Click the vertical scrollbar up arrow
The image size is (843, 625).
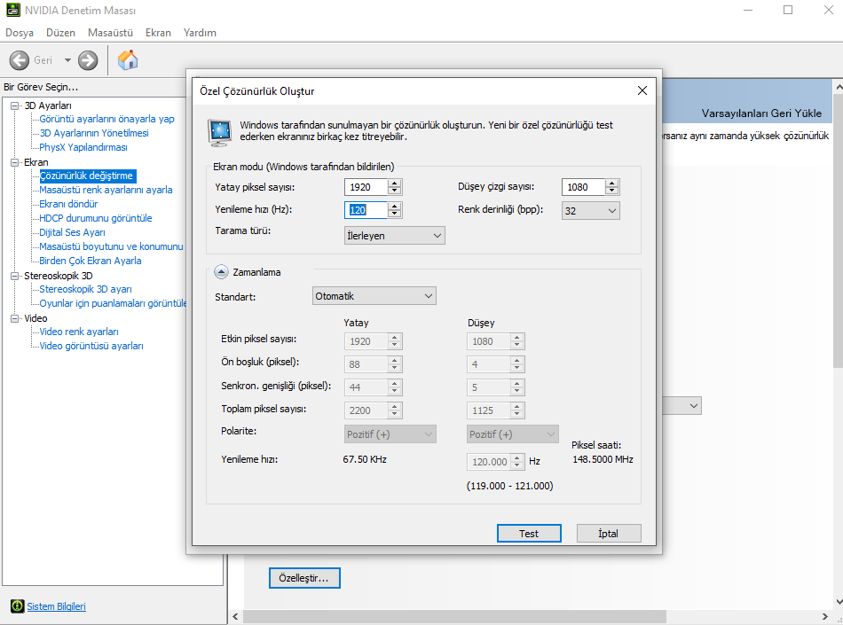839,87
